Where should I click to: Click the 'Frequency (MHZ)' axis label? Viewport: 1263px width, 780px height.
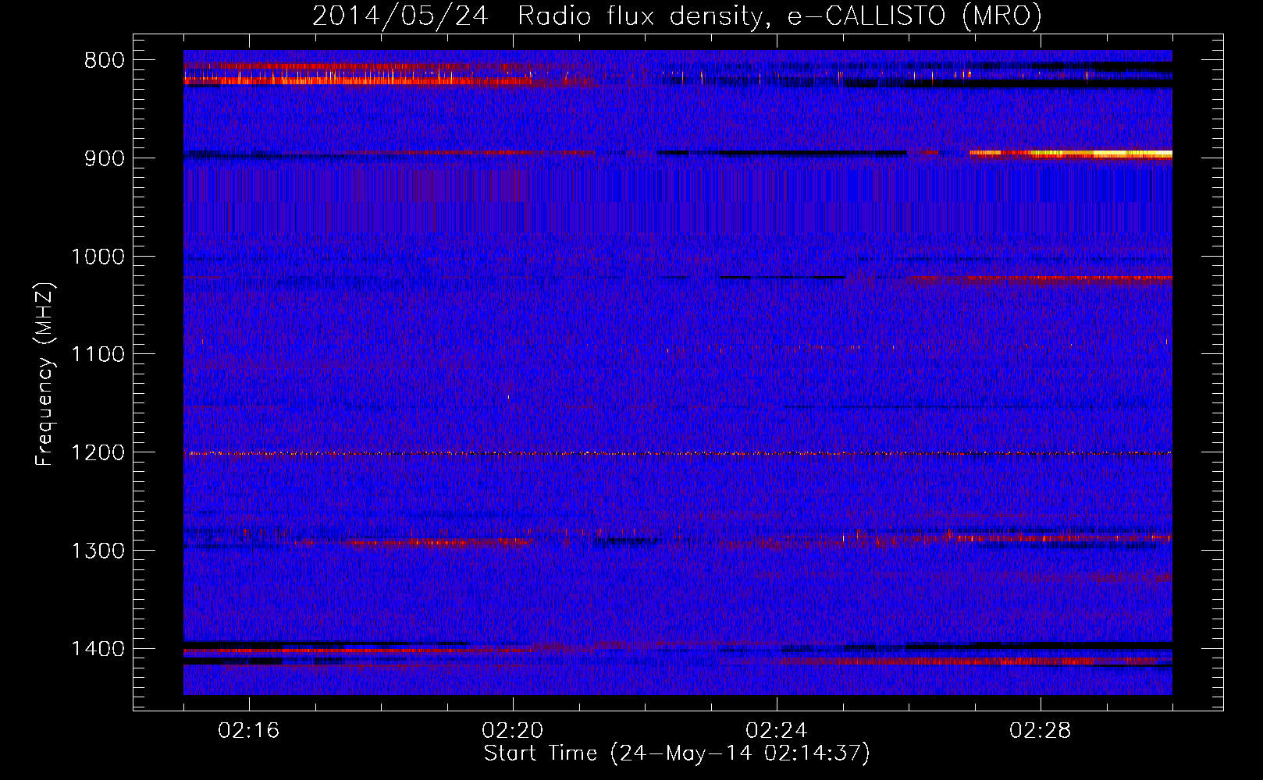(45, 374)
